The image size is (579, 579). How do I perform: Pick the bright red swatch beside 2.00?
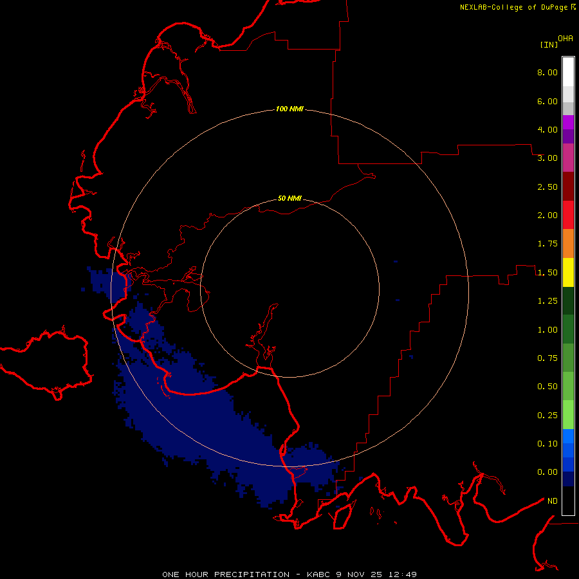[568, 215]
